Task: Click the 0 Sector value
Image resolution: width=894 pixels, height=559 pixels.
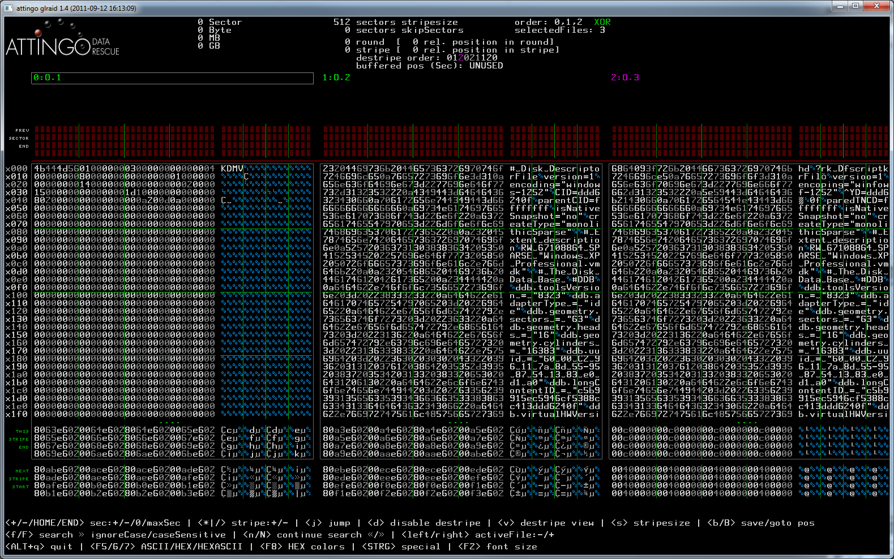Action: (x=220, y=22)
